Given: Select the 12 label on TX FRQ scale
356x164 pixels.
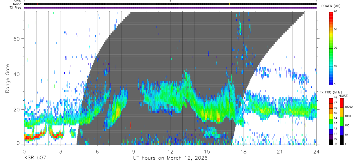Looking at the screenshot, I should click(x=335, y=128).
